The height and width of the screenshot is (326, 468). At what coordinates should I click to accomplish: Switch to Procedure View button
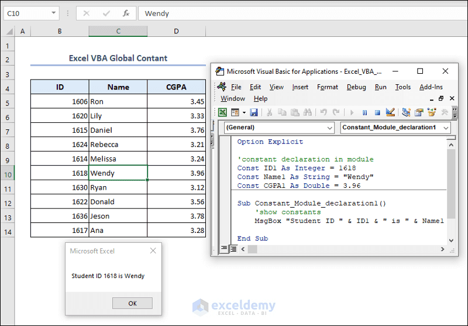click(x=224, y=249)
